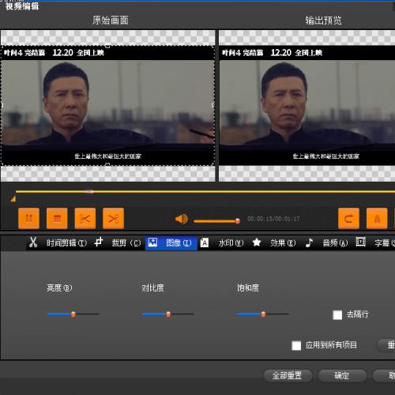Click the orange flip mirror button
395x395 pixels.
click(377, 218)
